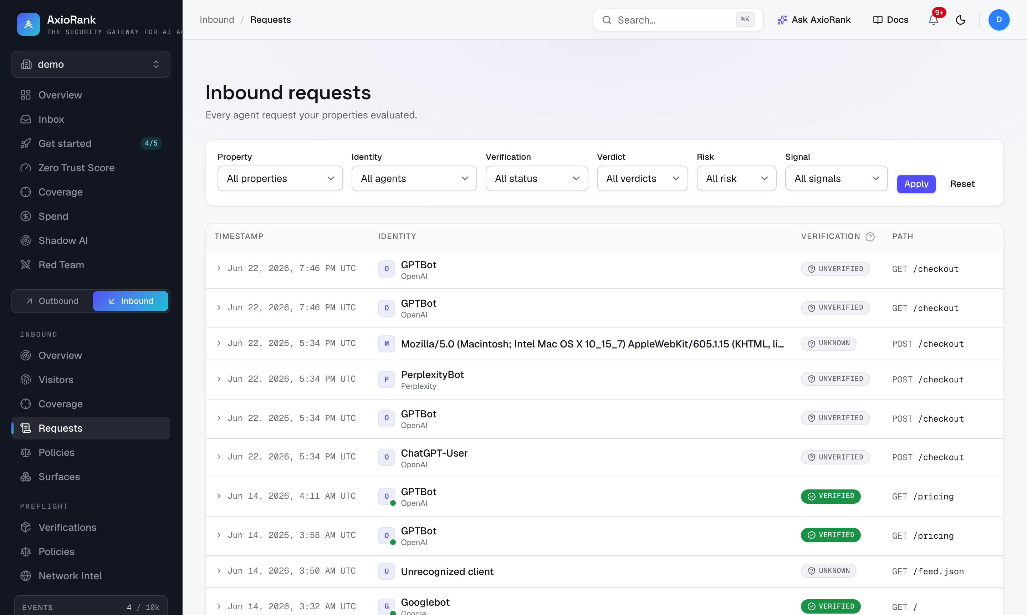Click the Events usage counter
The image size is (1027, 615).
click(x=91, y=606)
